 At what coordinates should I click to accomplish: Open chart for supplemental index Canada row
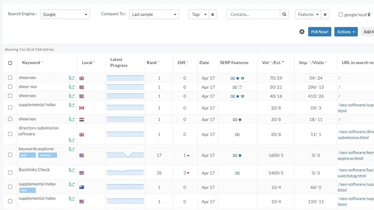[72, 105]
